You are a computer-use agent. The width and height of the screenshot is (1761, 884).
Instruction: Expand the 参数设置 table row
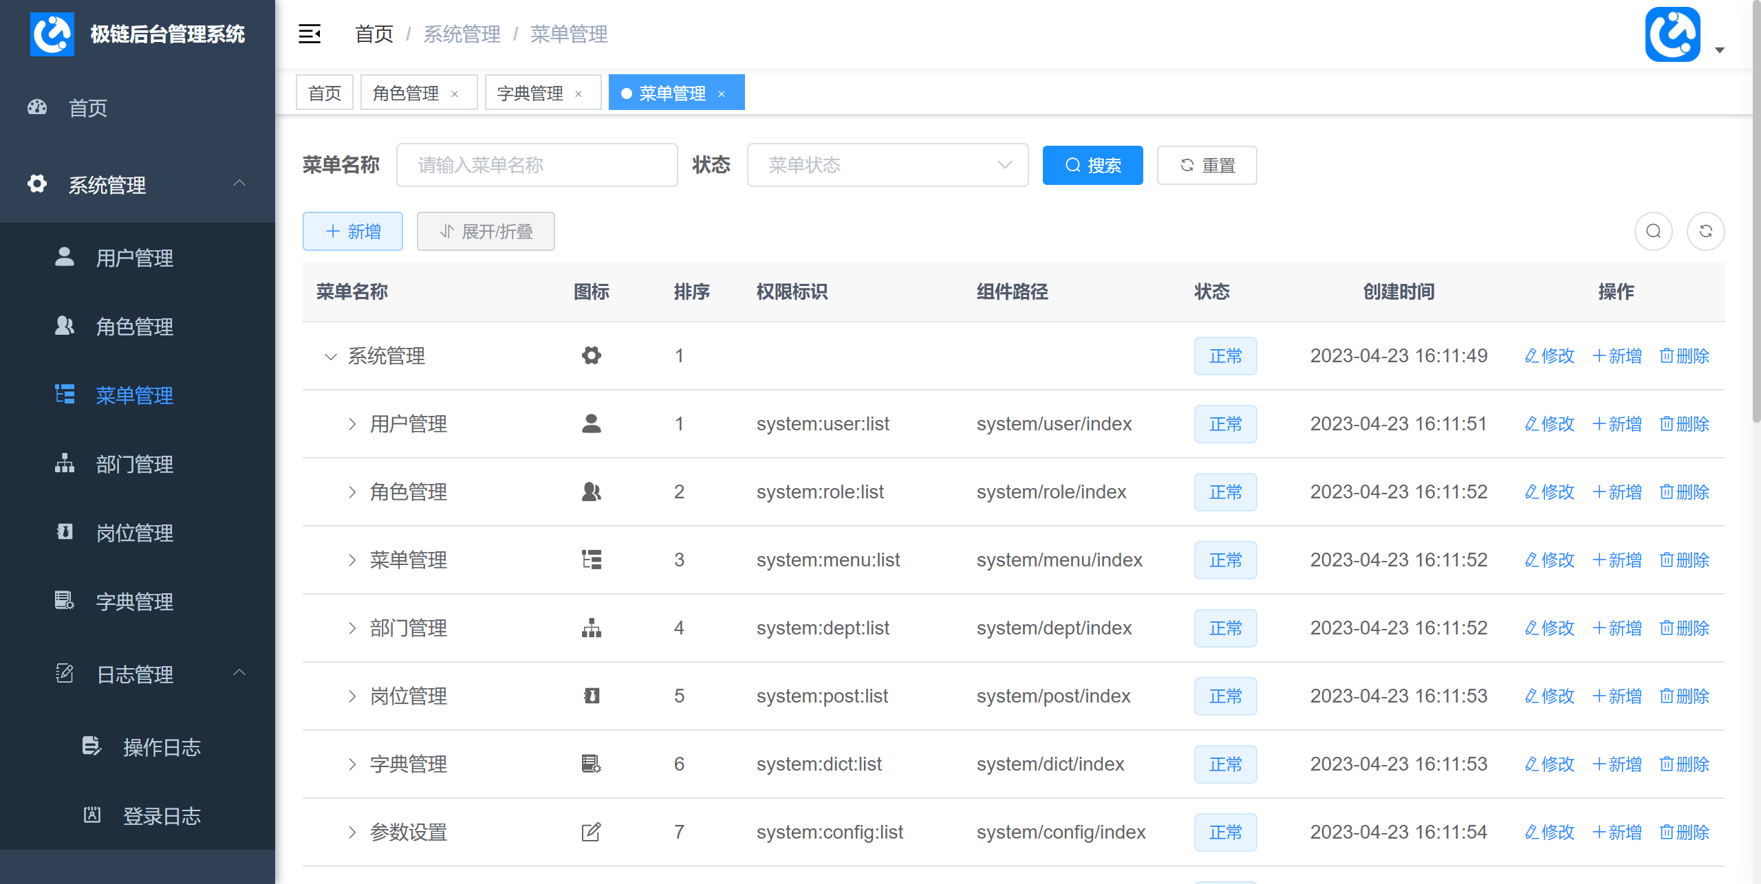click(352, 832)
